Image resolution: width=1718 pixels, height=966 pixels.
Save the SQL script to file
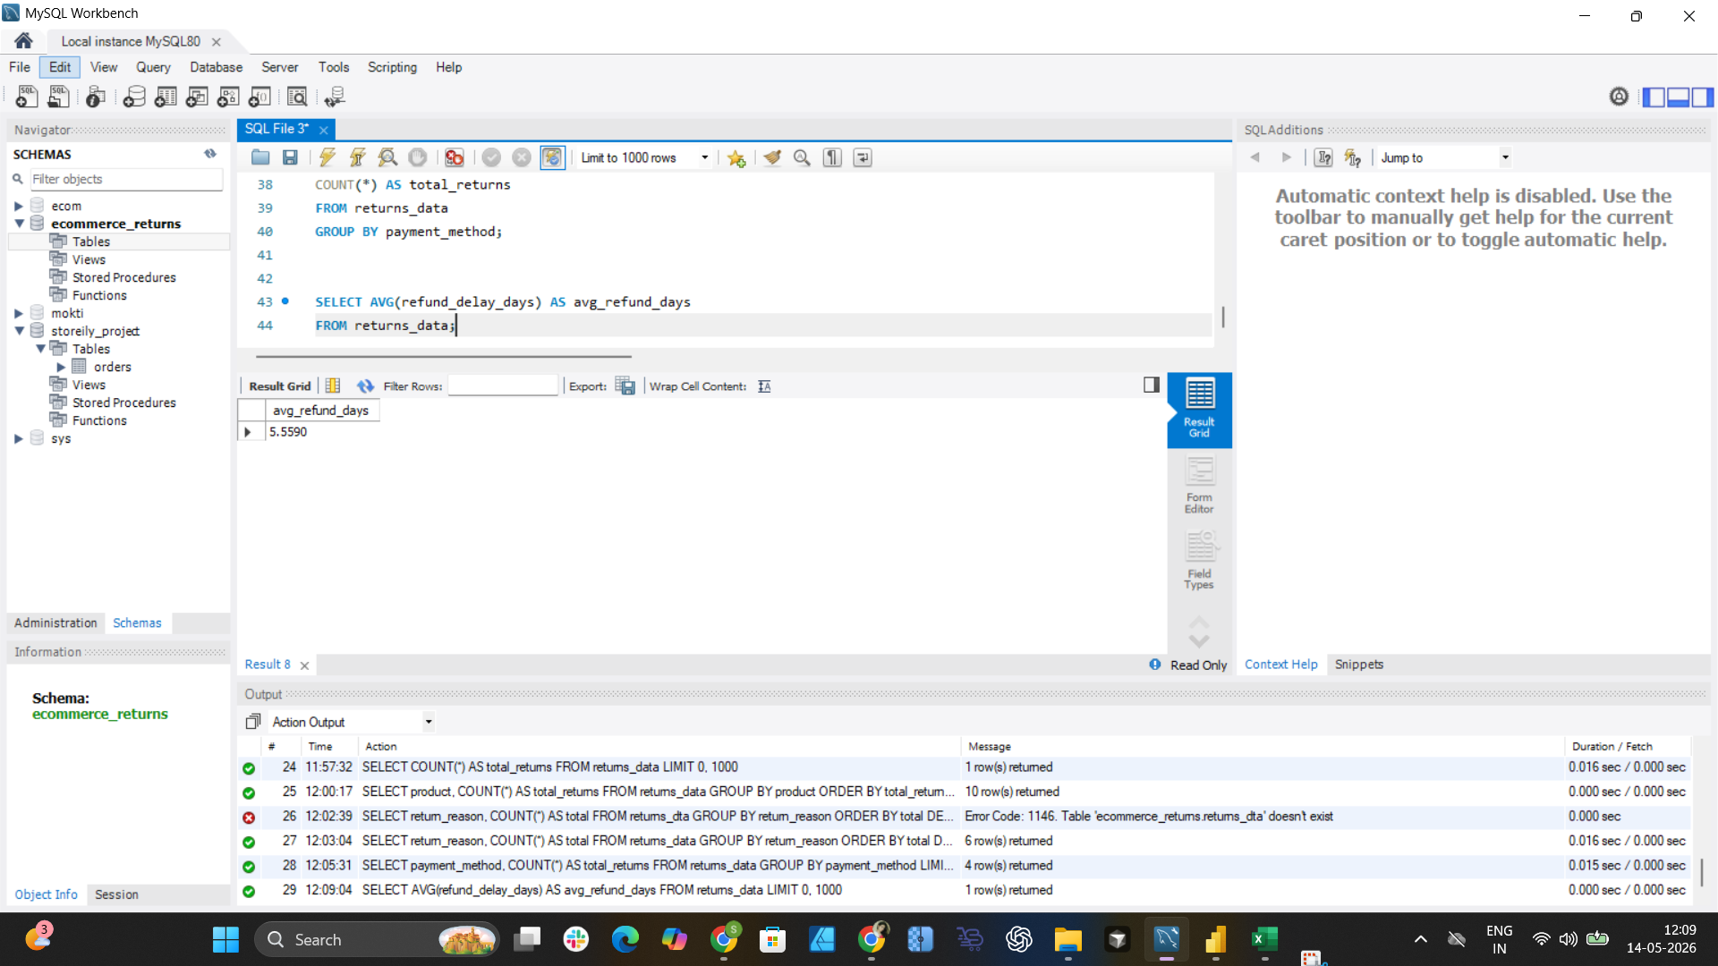click(x=290, y=157)
